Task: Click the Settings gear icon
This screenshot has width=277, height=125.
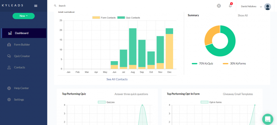Action: point(9,100)
